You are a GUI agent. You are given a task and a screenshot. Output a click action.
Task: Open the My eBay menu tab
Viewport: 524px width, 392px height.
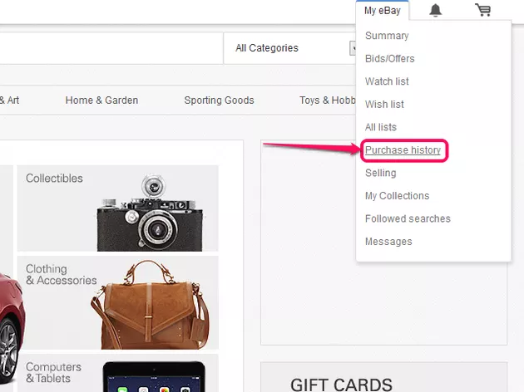tap(383, 11)
